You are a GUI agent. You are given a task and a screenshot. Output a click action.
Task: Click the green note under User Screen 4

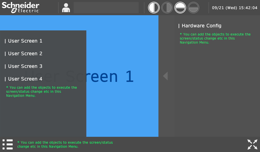[x=41, y=91]
